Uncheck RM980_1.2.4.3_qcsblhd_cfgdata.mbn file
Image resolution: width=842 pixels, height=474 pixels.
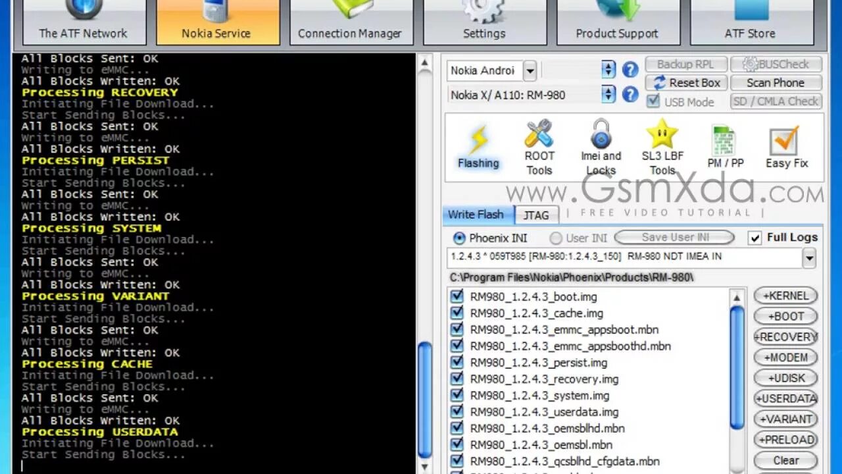coord(457,461)
